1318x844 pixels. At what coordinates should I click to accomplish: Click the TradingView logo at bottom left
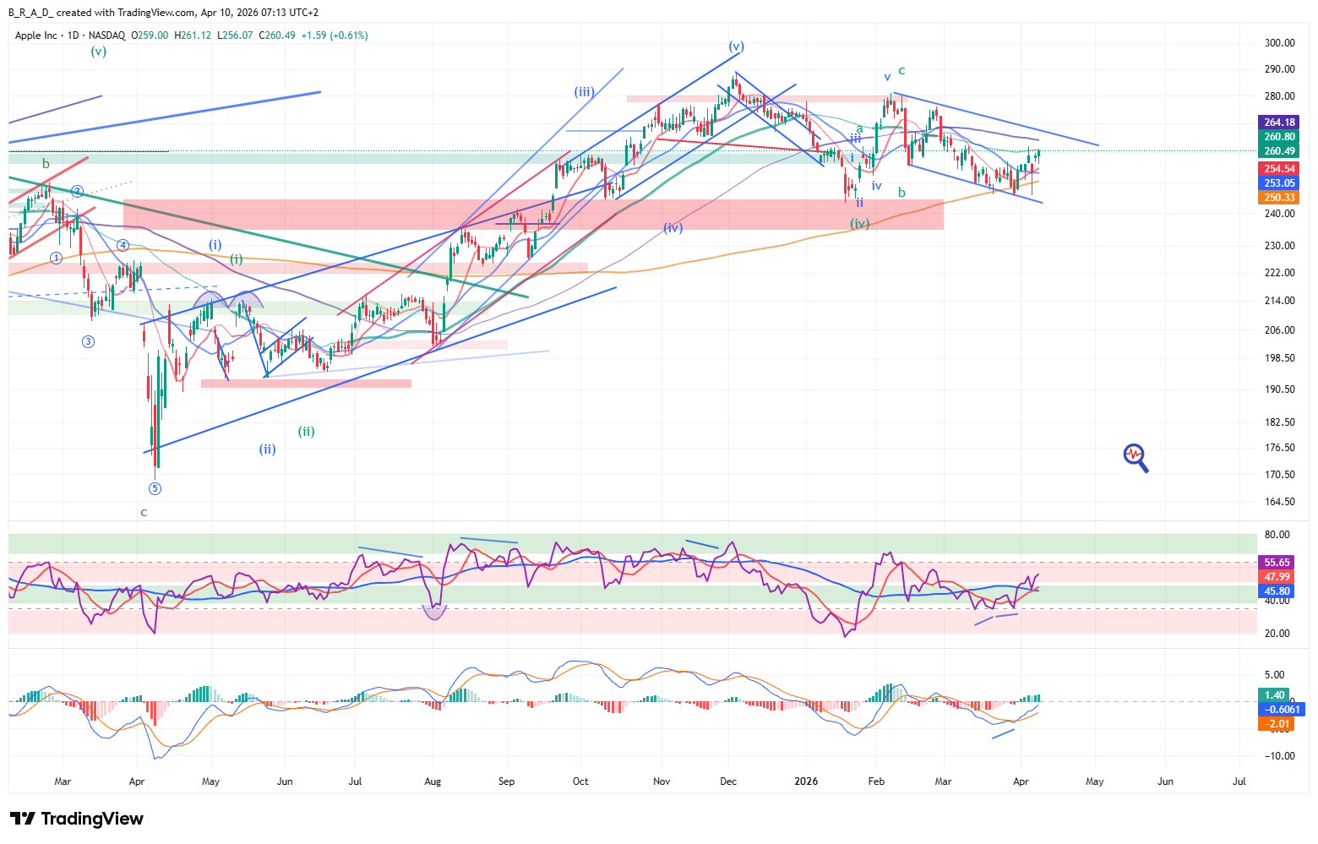pos(77,819)
